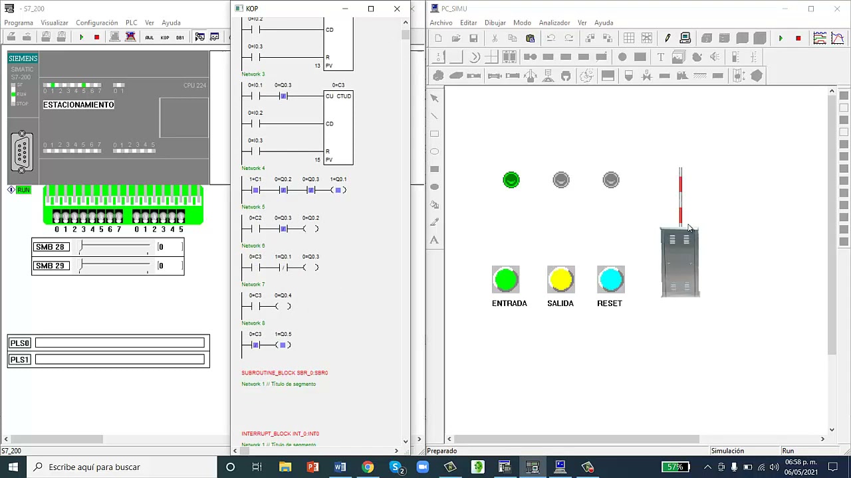Open Google Chrome from the taskbar

tap(368, 467)
